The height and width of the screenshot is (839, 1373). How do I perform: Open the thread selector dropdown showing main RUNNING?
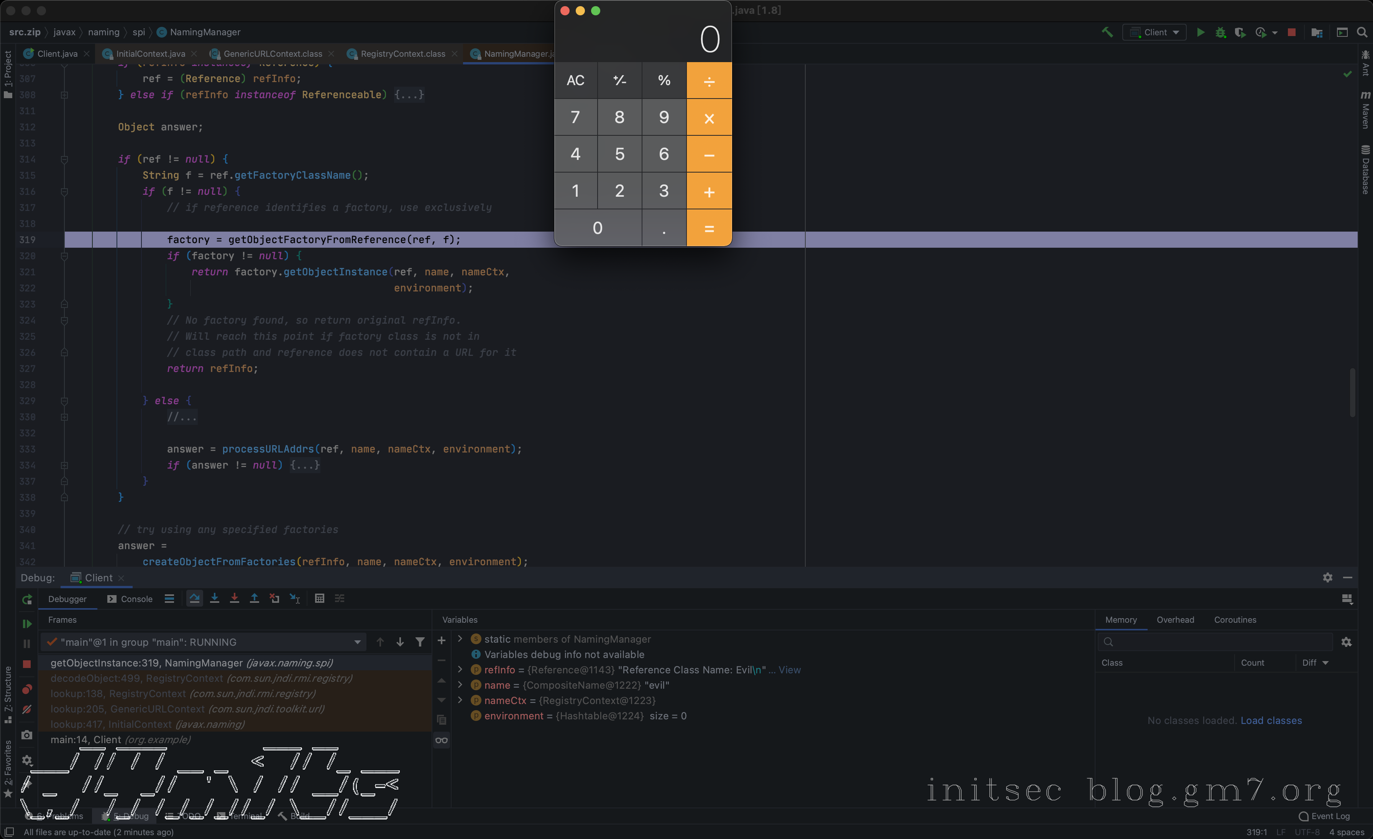tap(204, 642)
